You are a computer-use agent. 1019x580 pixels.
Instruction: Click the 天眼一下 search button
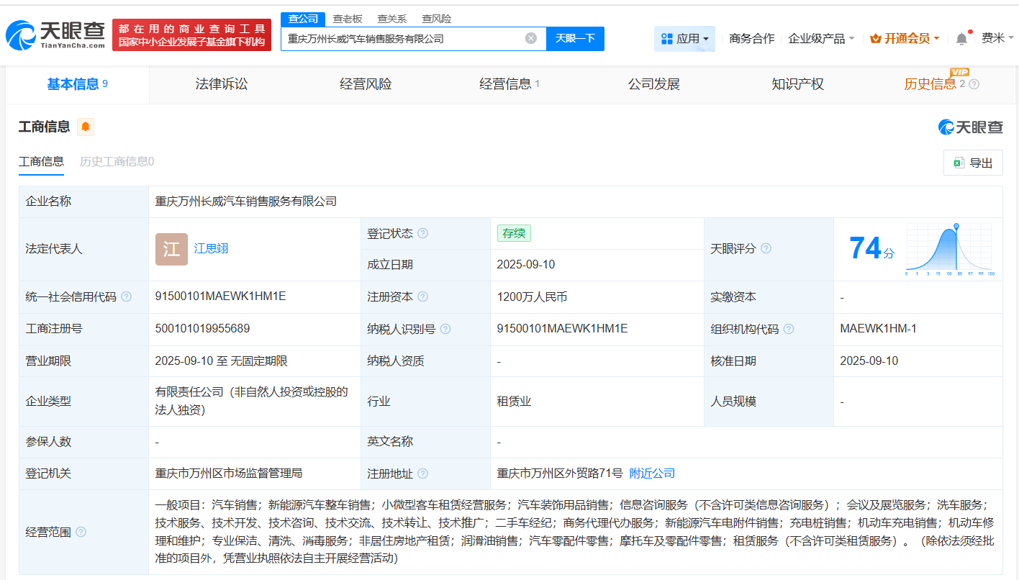coord(576,39)
